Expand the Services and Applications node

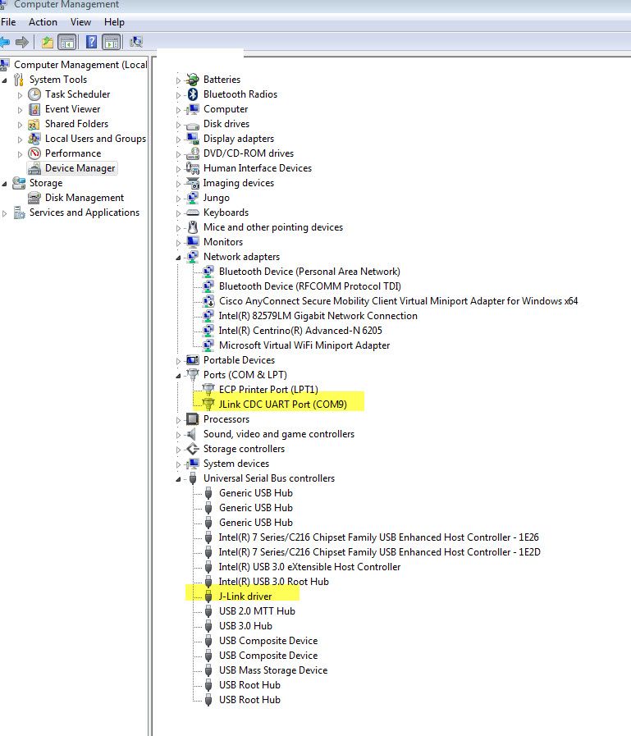(5, 213)
